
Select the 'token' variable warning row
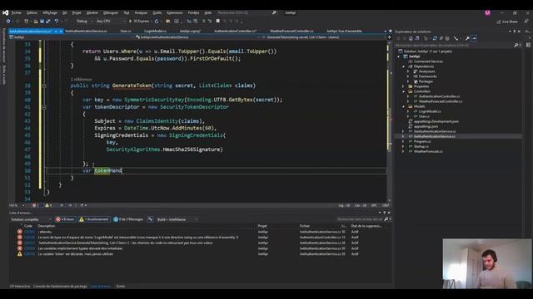[x=201, y=254]
